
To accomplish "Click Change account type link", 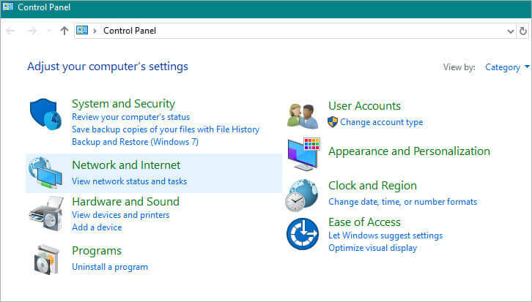I will coord(381,122).
